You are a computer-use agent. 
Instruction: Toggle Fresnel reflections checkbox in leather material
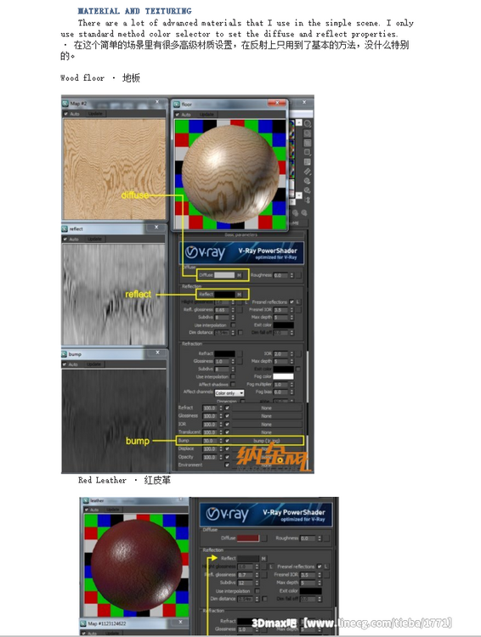320,567
